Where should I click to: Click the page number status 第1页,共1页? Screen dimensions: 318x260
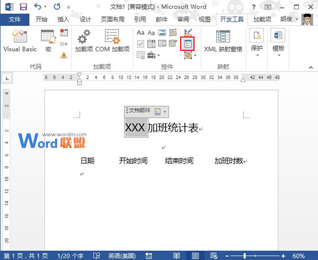26,256
